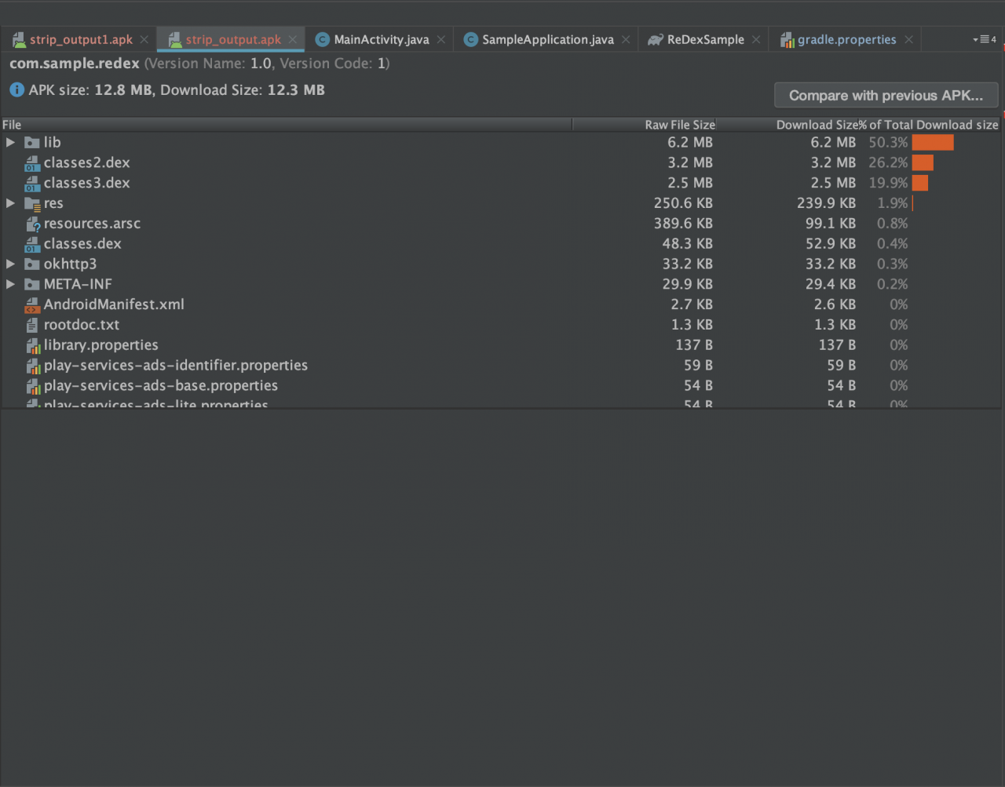Expand the res folder
The height and width of the screenshot is (787, 1005).
coord(10,203)
